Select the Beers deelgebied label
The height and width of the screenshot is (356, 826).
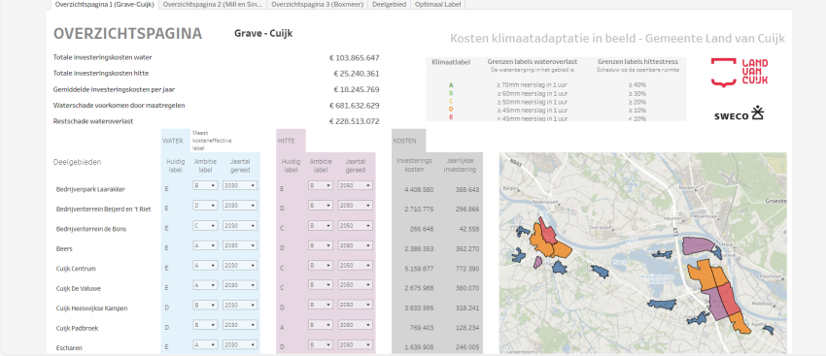tap(64, 248)
